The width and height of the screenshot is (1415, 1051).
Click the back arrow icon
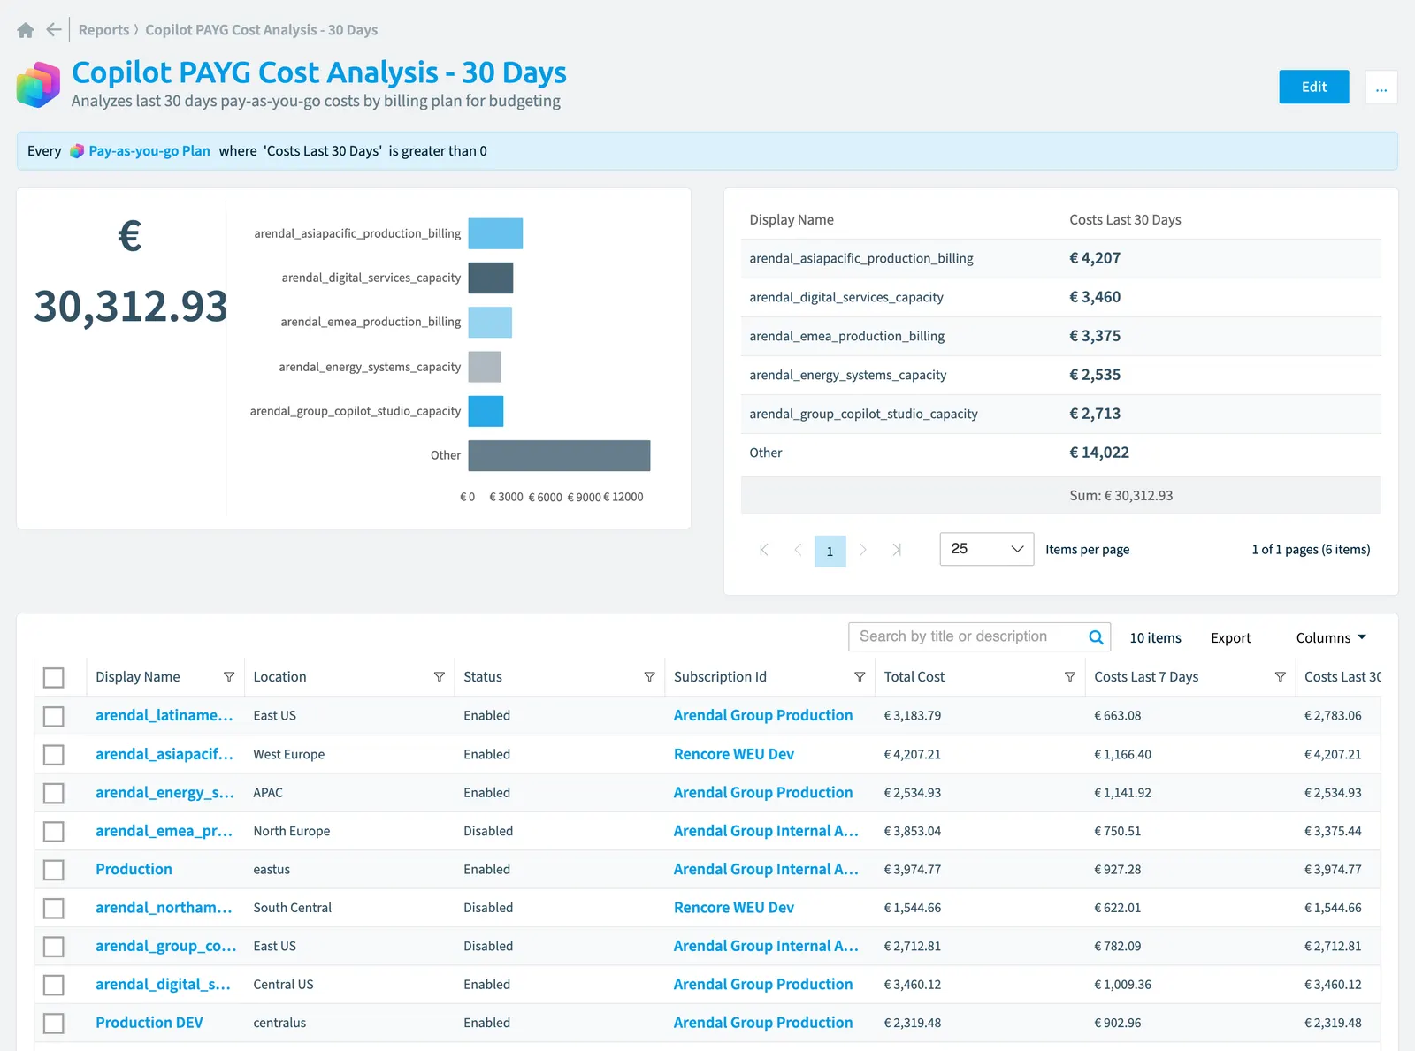[54, 30]
